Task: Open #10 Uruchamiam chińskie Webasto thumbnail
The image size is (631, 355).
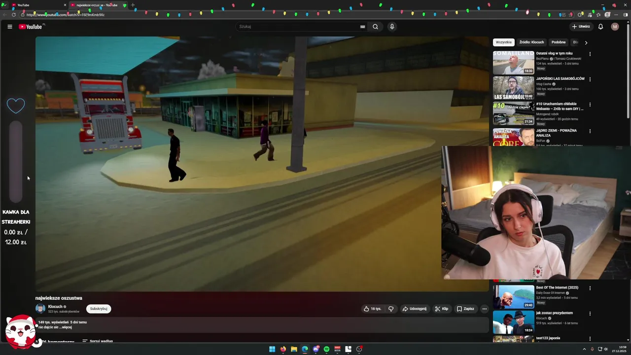Action: pos(513,113)
